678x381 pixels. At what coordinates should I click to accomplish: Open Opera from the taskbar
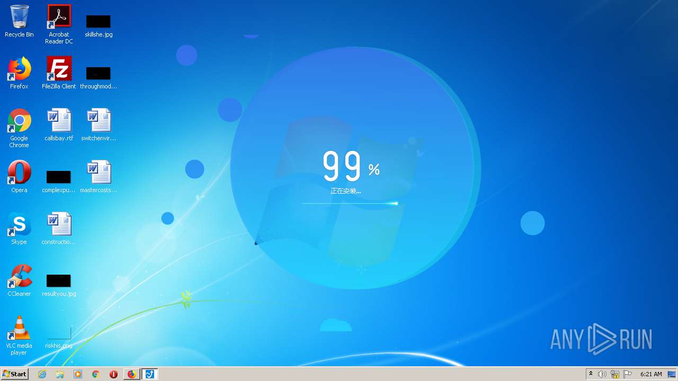coord(113,374)
